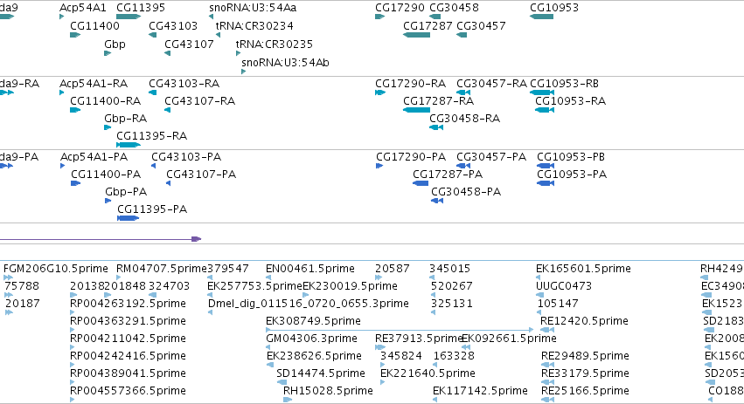Click transcript CG30457-RA
The image size is (744, 404).
point(491,84)
